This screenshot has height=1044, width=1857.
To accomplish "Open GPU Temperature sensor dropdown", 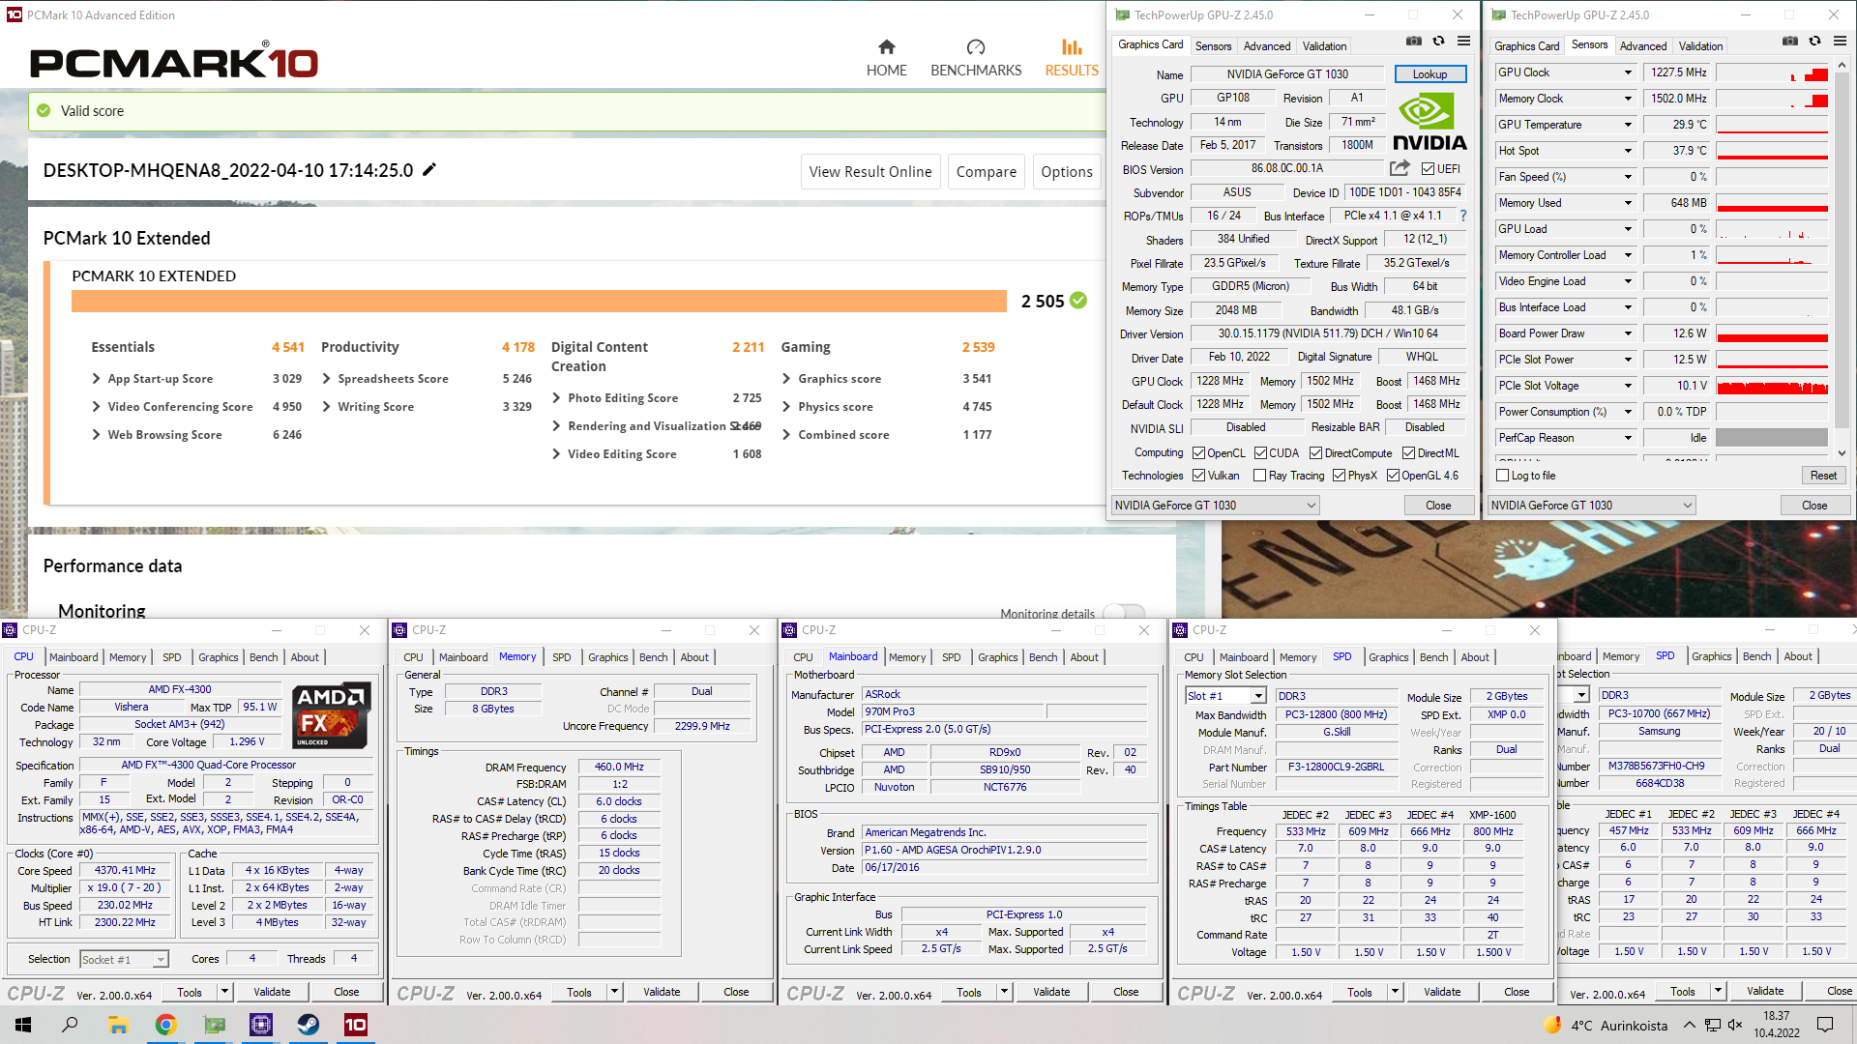I will [1628, 125].
